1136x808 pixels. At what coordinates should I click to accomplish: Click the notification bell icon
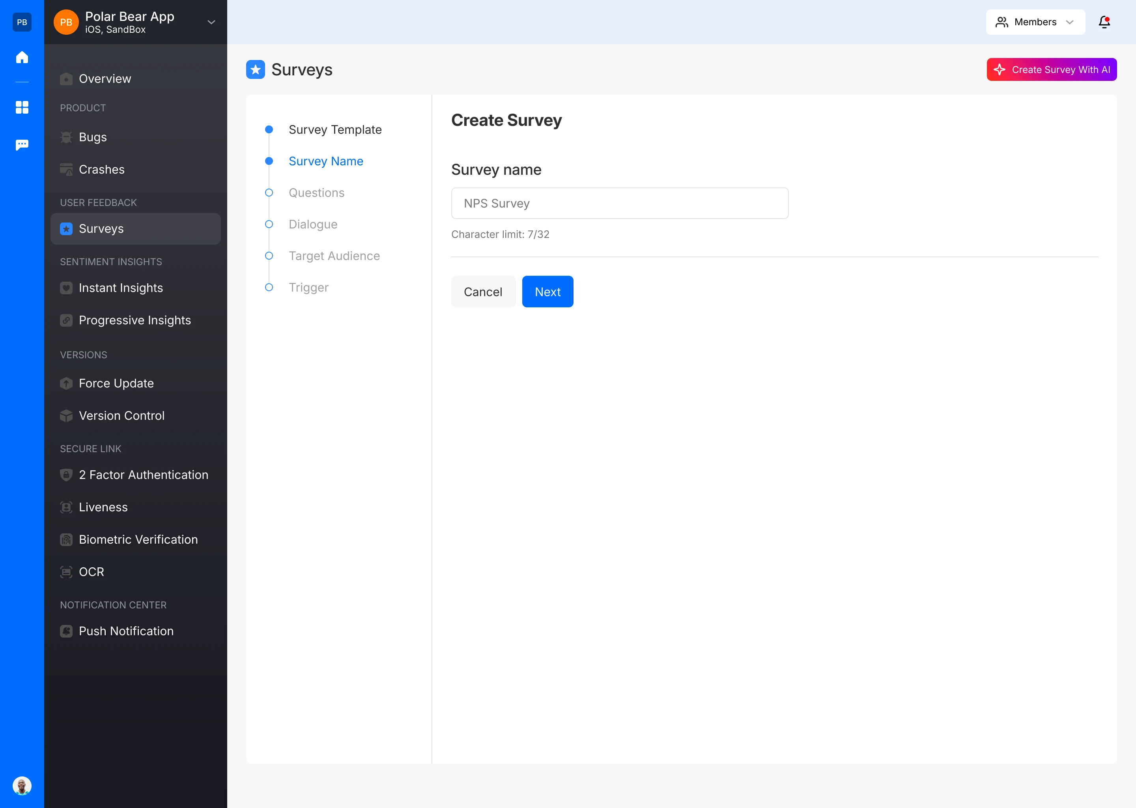coord(1104,22)
